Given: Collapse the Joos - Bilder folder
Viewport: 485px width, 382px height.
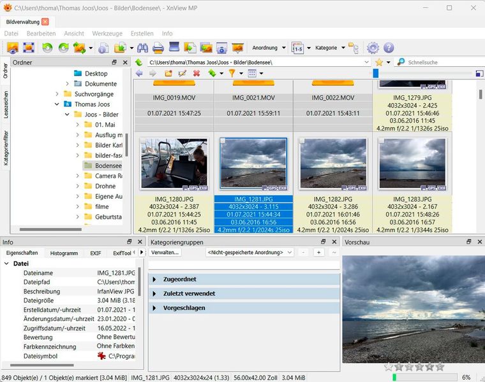Looking at the screenshot, I should pyautogui.click(x=67, y=115).
